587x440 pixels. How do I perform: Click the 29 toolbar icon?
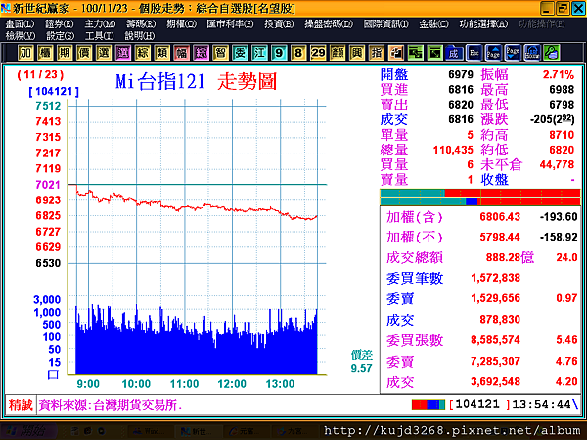pyautogui.click(x=318, y=53)
